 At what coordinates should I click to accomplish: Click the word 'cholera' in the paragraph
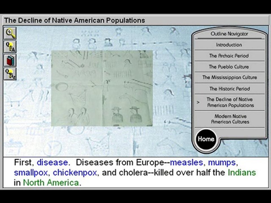tap(133, 173)
